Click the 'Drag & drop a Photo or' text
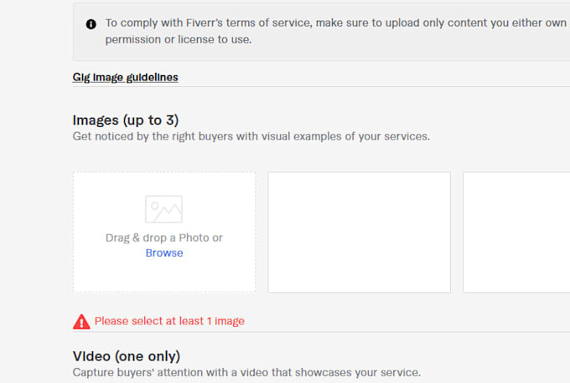 click(x=164, y=237)
